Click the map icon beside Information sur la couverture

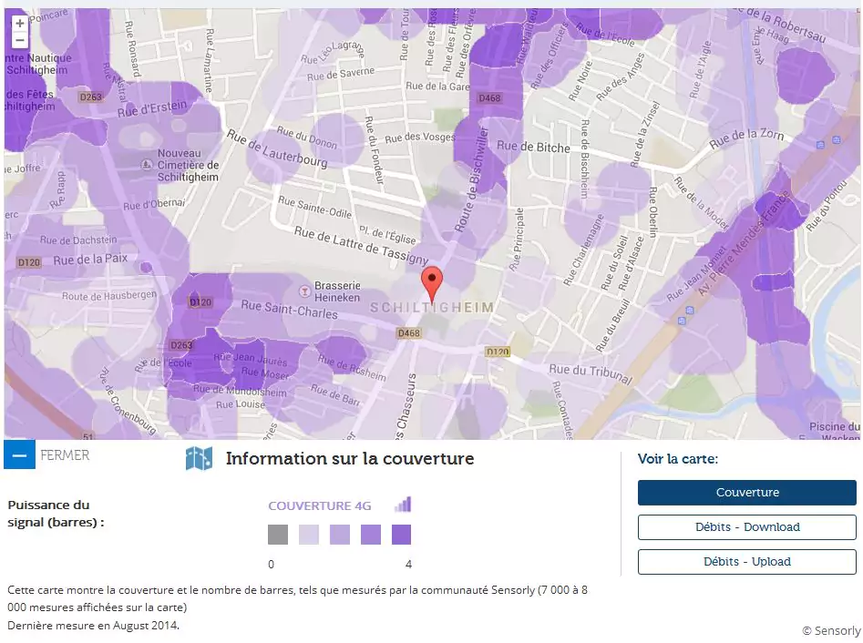tap(199, 459)
